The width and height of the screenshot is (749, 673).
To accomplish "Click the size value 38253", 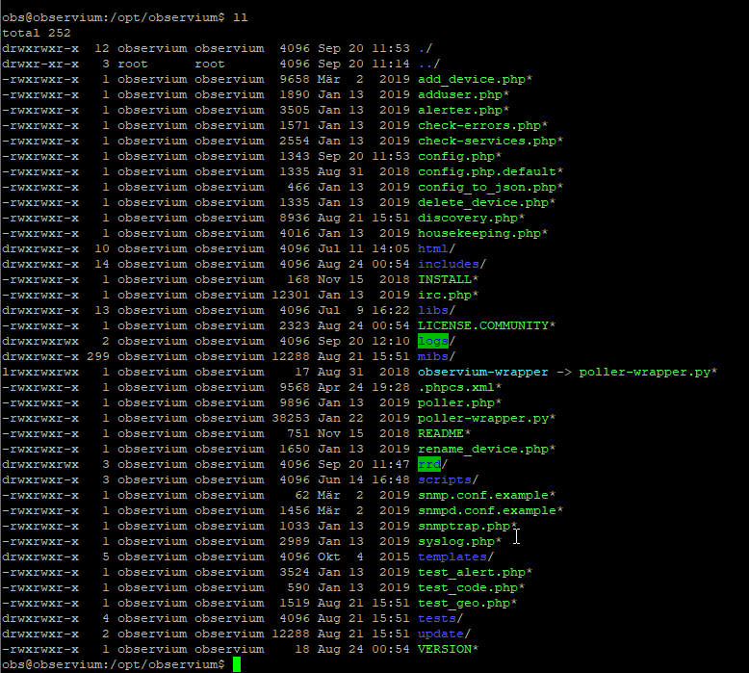I will click(292, 419).
